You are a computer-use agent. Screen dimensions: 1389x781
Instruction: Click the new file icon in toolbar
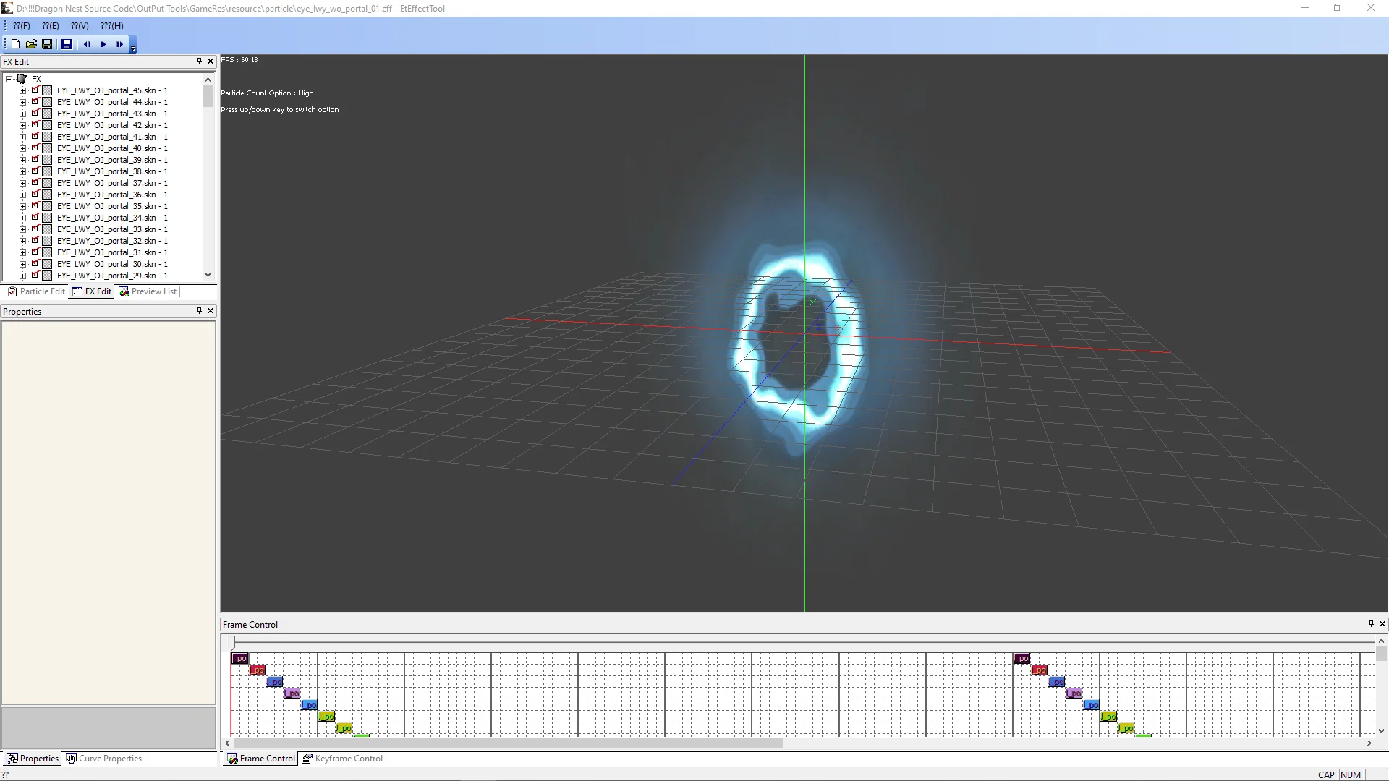click(x=15, y=44)
